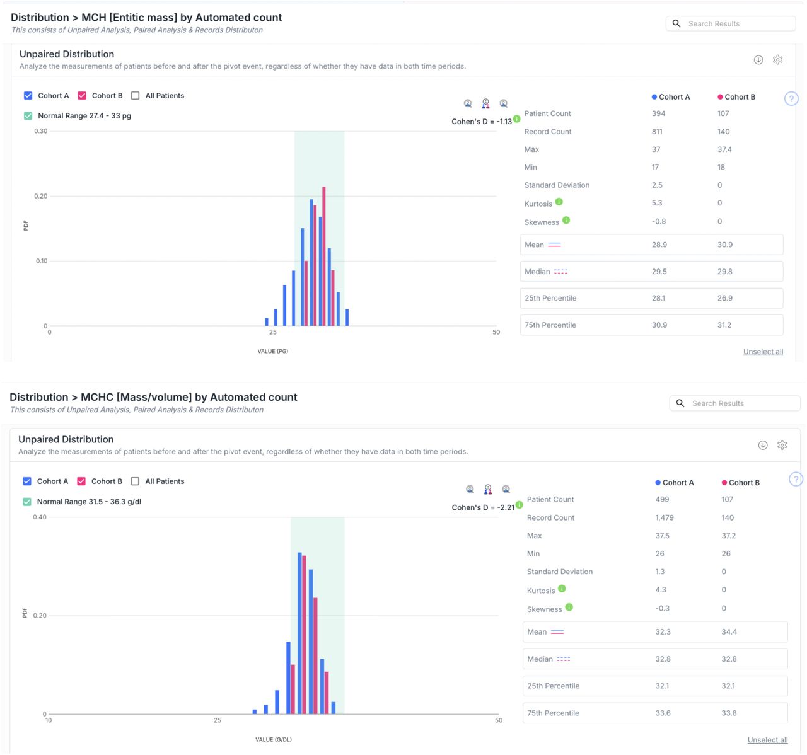Check All Patients in the MCHC distribution
This screenshot has height=755, width=807.
click(135, 481)
